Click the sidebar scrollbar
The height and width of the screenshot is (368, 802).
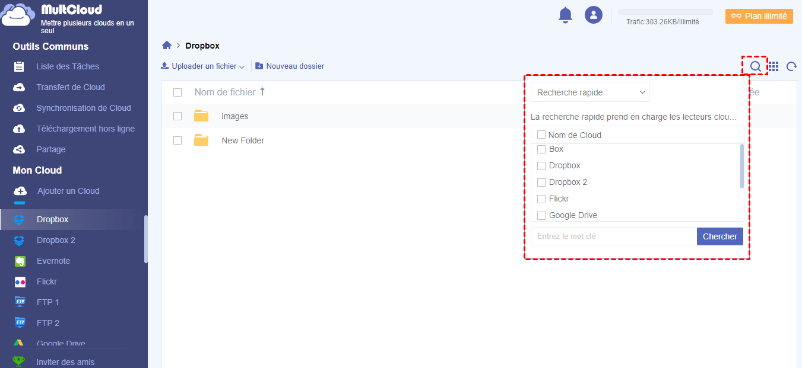tap(146, 239)
